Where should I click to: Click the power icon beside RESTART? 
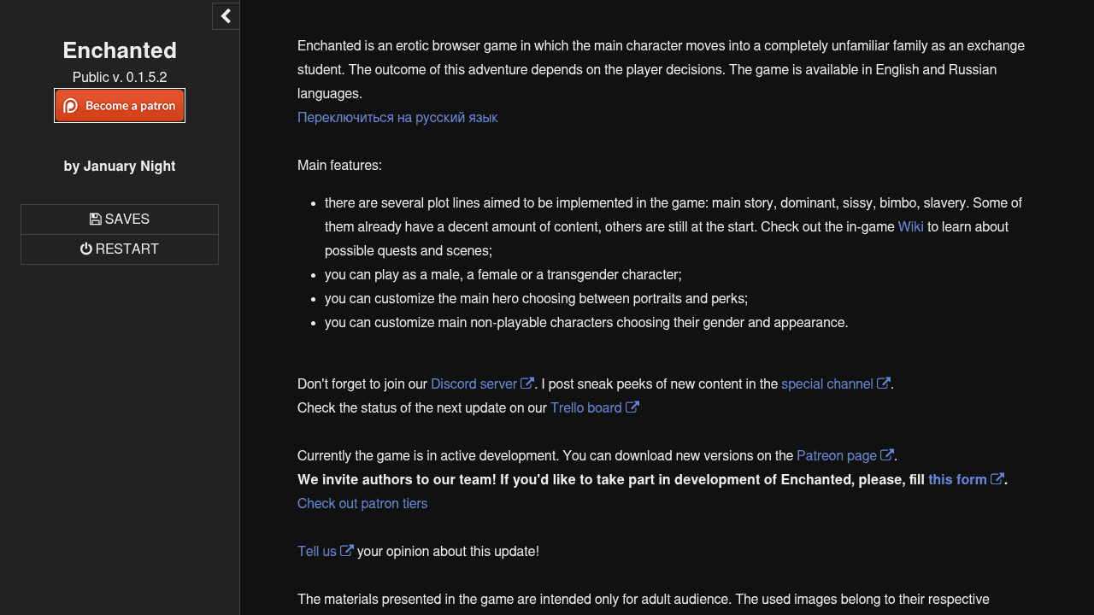click(x=86, y=249)
